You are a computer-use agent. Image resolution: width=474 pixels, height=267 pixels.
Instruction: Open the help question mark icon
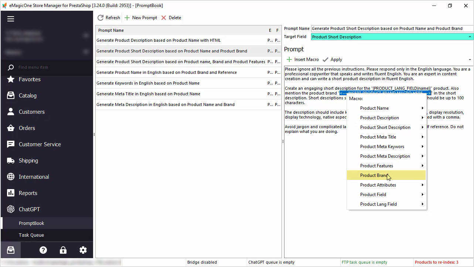43,250
